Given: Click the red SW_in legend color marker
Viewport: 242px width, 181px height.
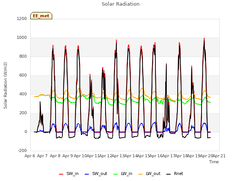Looking at the screenshot, I should click(61, 174).
